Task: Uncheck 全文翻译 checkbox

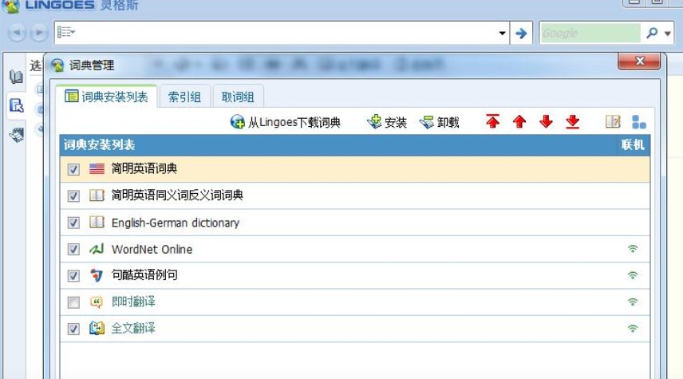Action: pos(73,329)
